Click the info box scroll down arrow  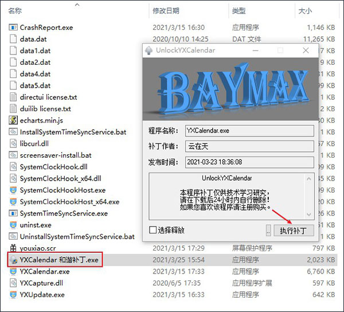pos(309,214)
